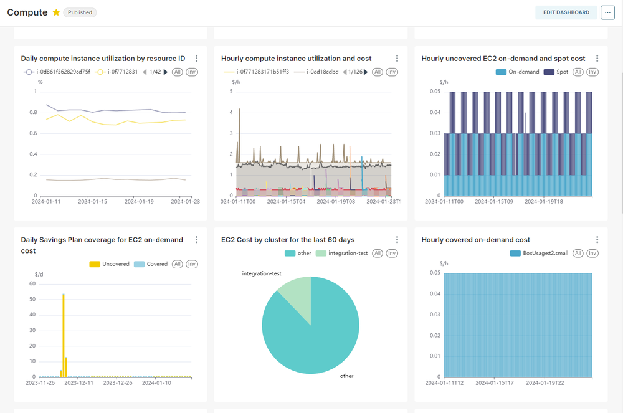The width and height of the screenshot is (623, 413).
Task: Open options menu of Daily Savings Plan coverage chart
Action: click(x=197, y=240)
